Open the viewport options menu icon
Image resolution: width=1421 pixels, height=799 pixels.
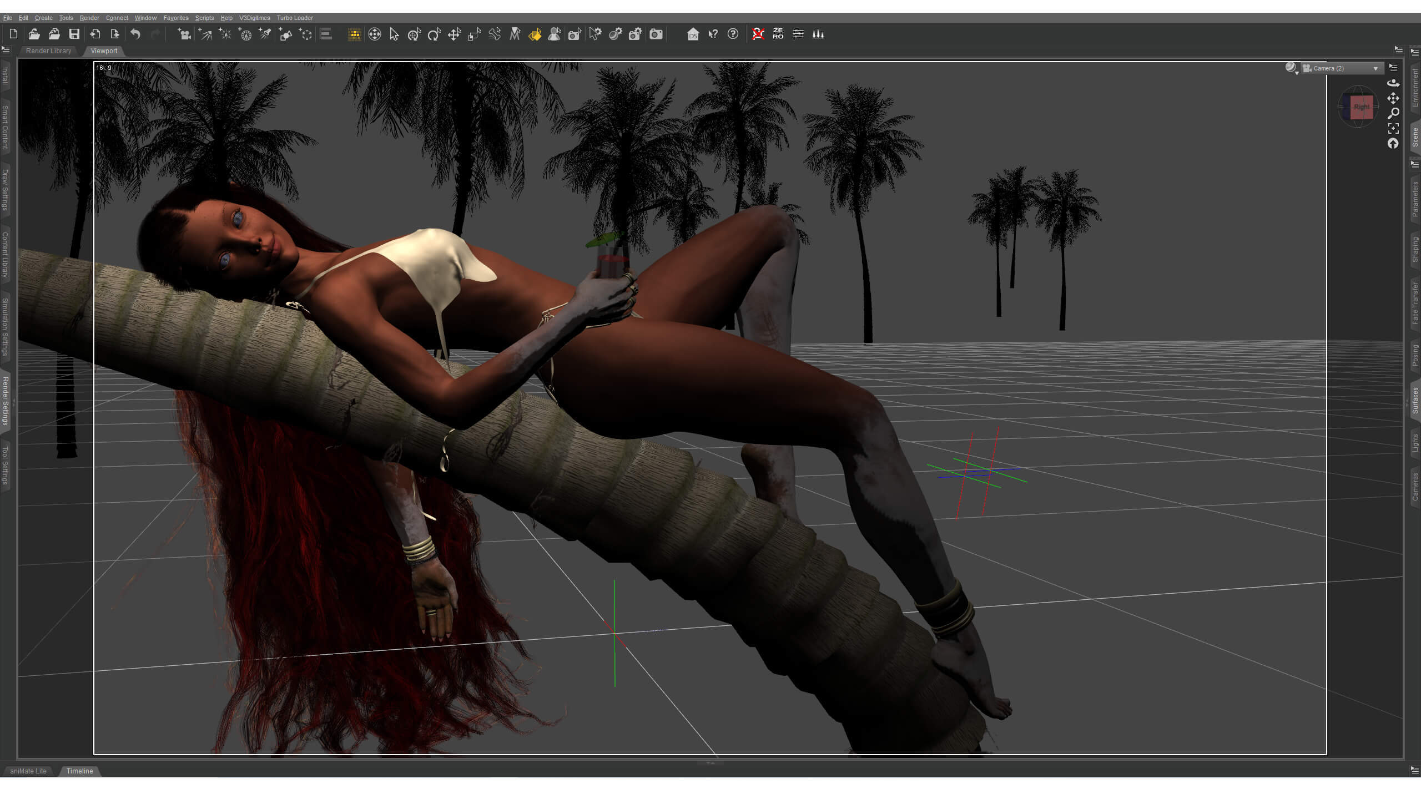[x=1393, y=68]
